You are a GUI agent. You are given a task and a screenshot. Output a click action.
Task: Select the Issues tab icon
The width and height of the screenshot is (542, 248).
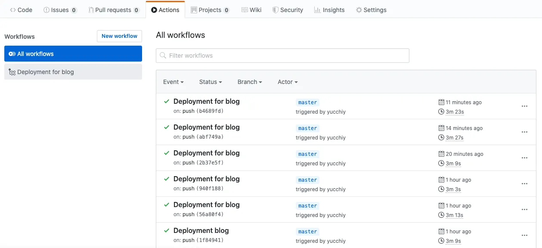pyautogui.click(x=46, y=9)
